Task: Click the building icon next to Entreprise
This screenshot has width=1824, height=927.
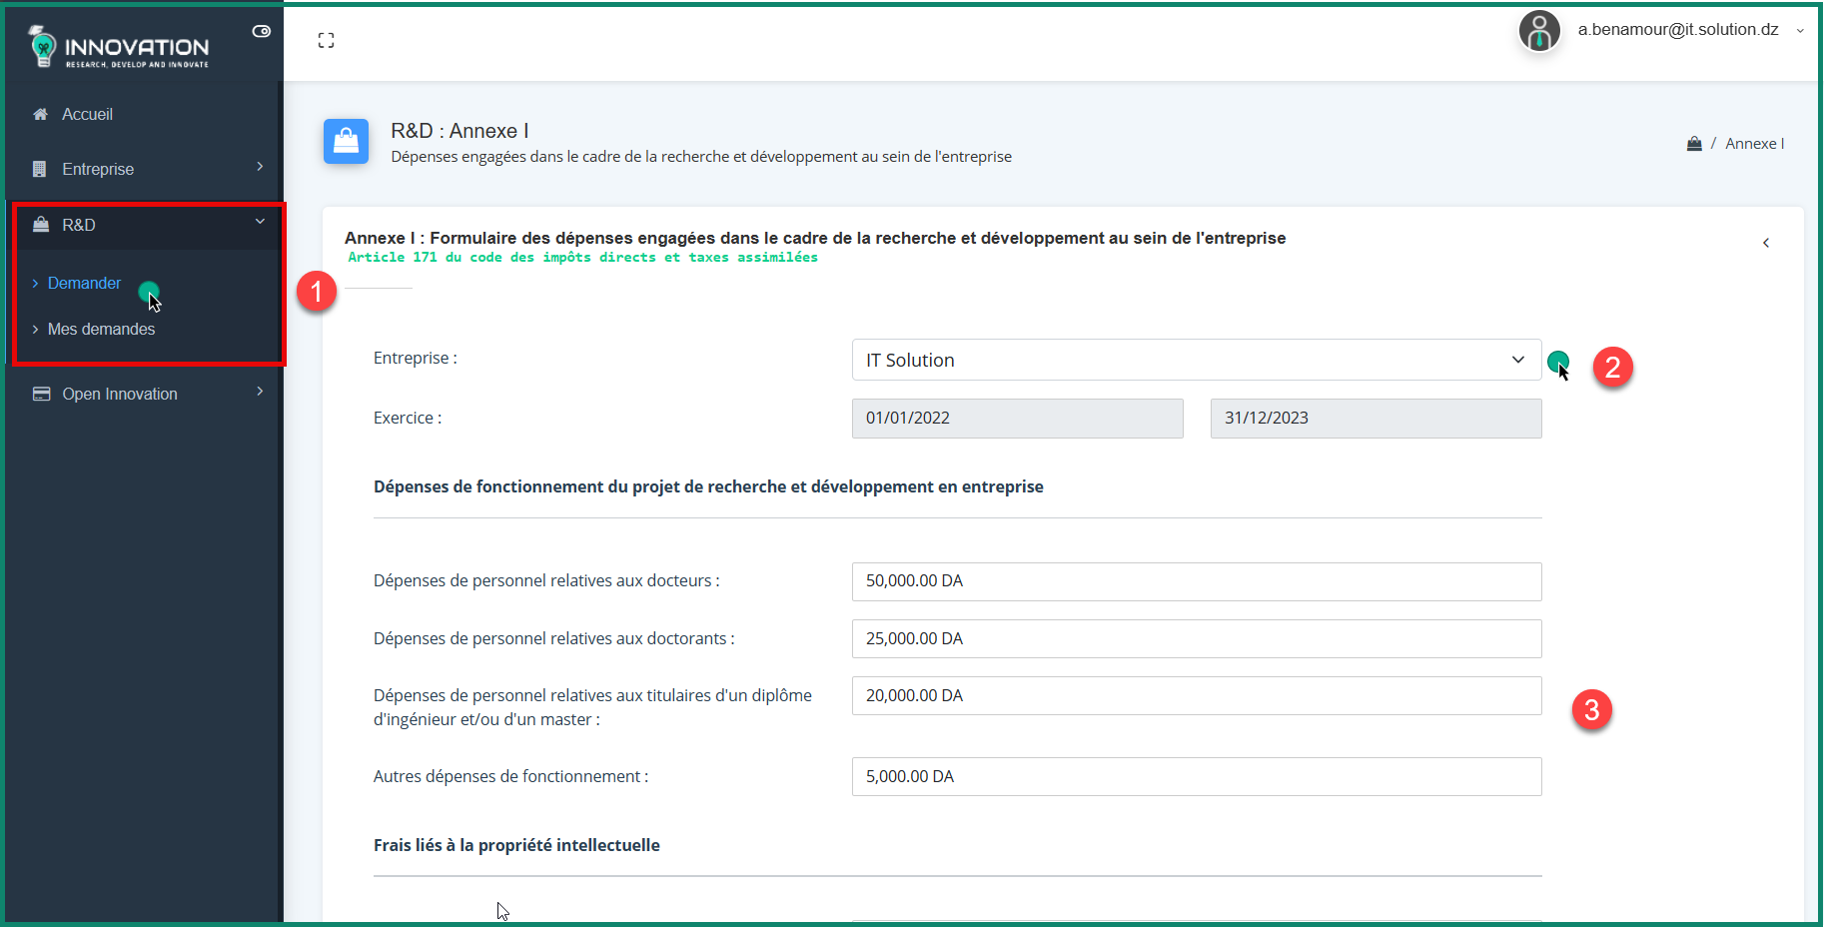Action: [x=39, y=168]
